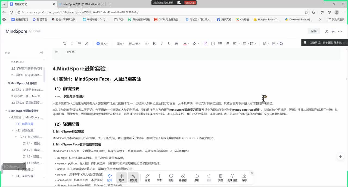Insert a checkbox todo item
348x187 pixels.
tap(213, 43)
